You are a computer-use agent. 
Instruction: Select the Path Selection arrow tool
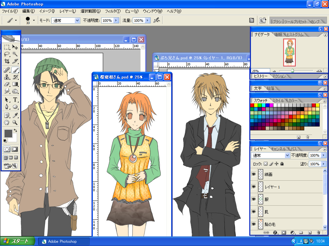7,100
